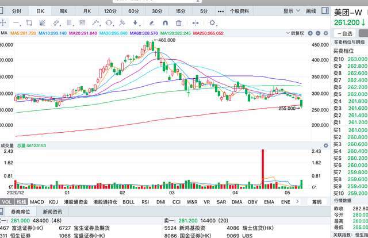This screenshot has width=368, height=238.
Task: Open MA indicator gear settings
Action: tap(326, 33)
